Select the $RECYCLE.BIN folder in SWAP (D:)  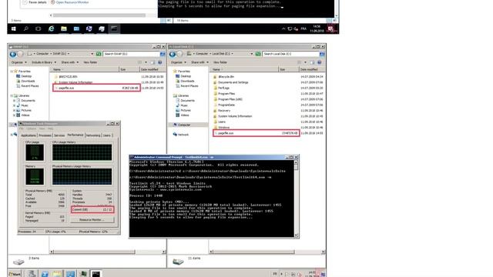68,77
